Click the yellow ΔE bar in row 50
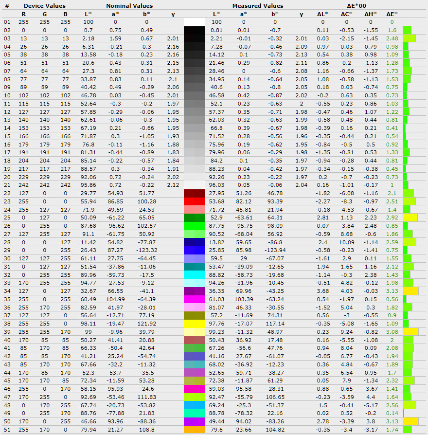This screenshot has width=428, height=435. coord(410,421)
